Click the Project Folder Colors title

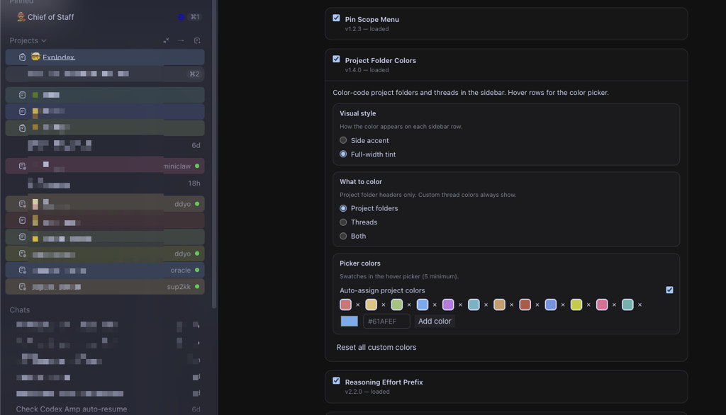380,61
